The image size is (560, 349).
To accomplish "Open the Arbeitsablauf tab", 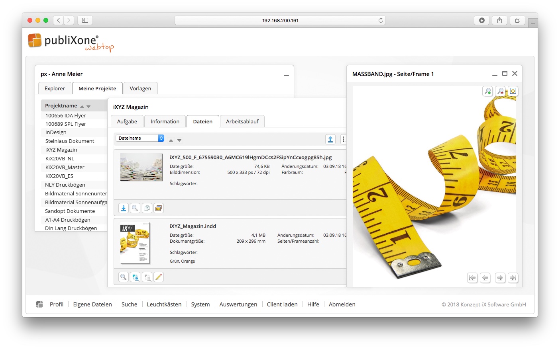I will [x=242, y=121].
